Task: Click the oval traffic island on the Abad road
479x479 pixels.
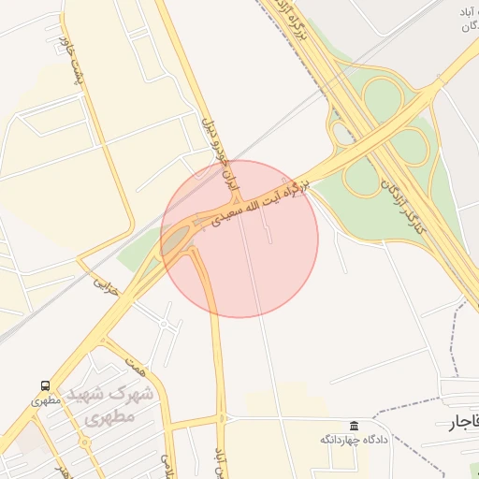Action: coord(222,418)
